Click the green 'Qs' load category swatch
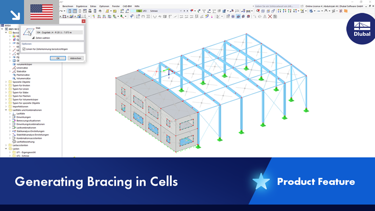This screenshot has width=375, height=211. point(139,11)
